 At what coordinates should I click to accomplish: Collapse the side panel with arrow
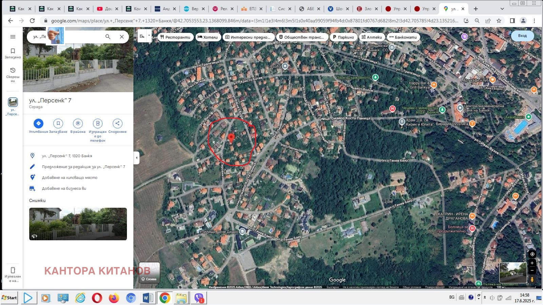(x=136, y=158)
